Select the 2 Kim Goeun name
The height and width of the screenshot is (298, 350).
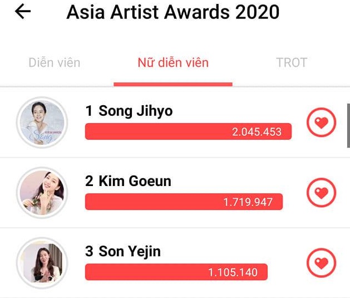128,181
